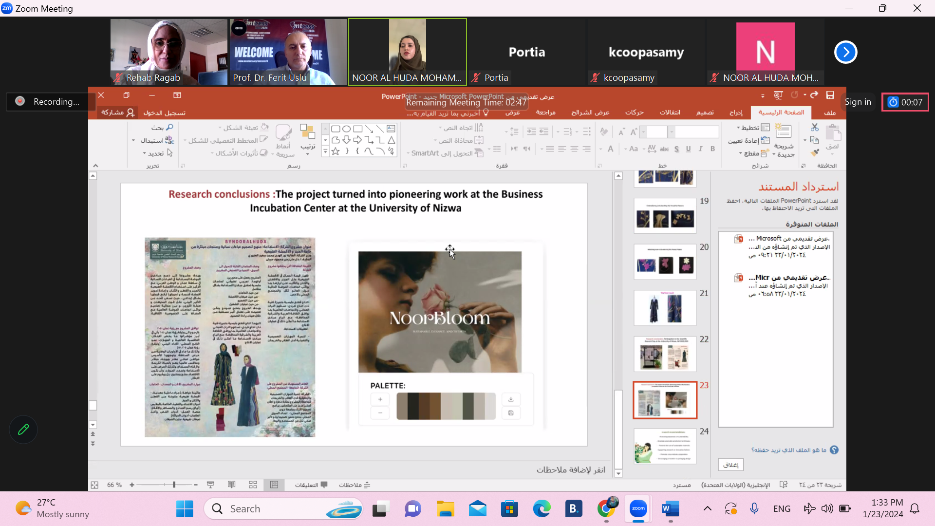Switch to Reading View icon
Image resolution: width=935 pixels, height=526 pixels.
(x=232, y=485)
